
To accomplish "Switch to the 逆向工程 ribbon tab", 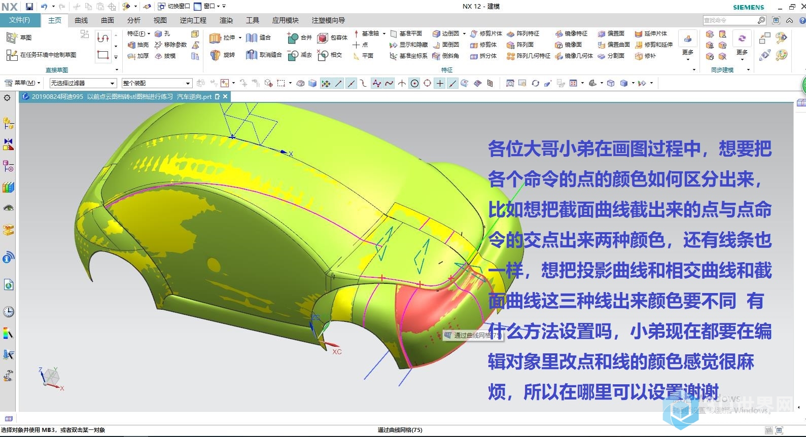I will click(193, 20).
